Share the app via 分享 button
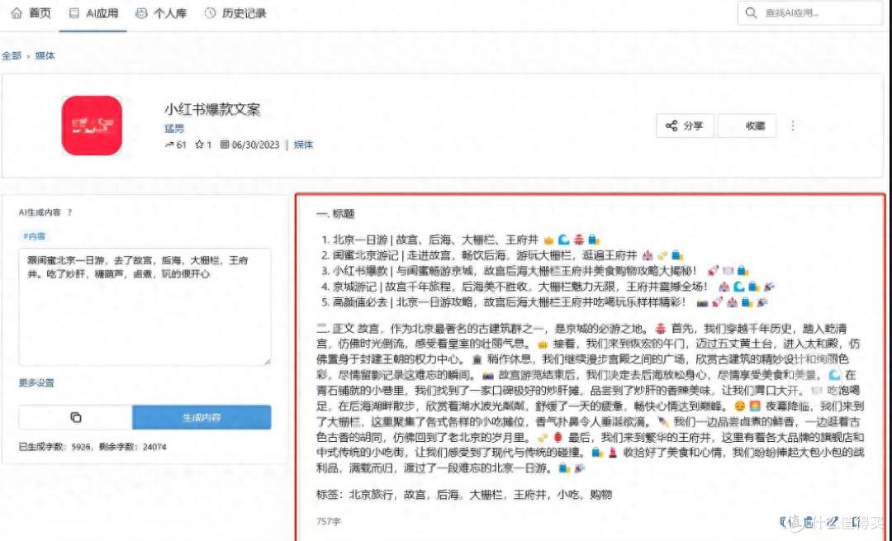This screenshot has height=541, width=892. click(685, 126)
